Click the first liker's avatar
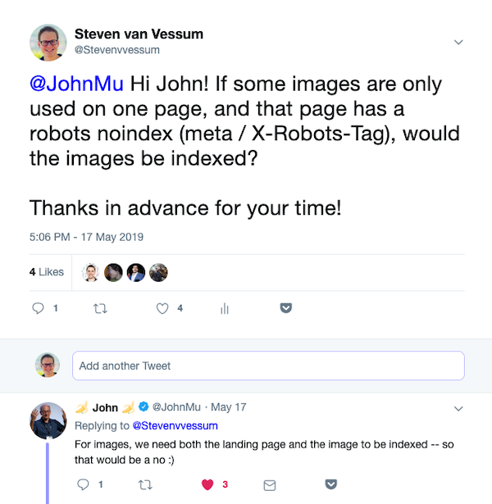The image size is (492, 504). pos(91,273)
